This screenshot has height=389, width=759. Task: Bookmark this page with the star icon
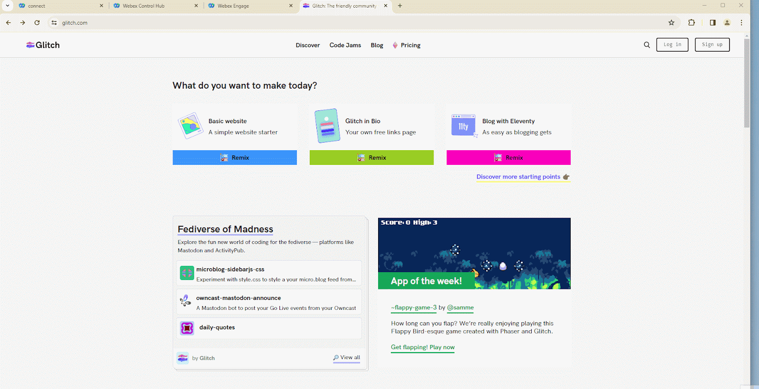[x=671, y=23]
